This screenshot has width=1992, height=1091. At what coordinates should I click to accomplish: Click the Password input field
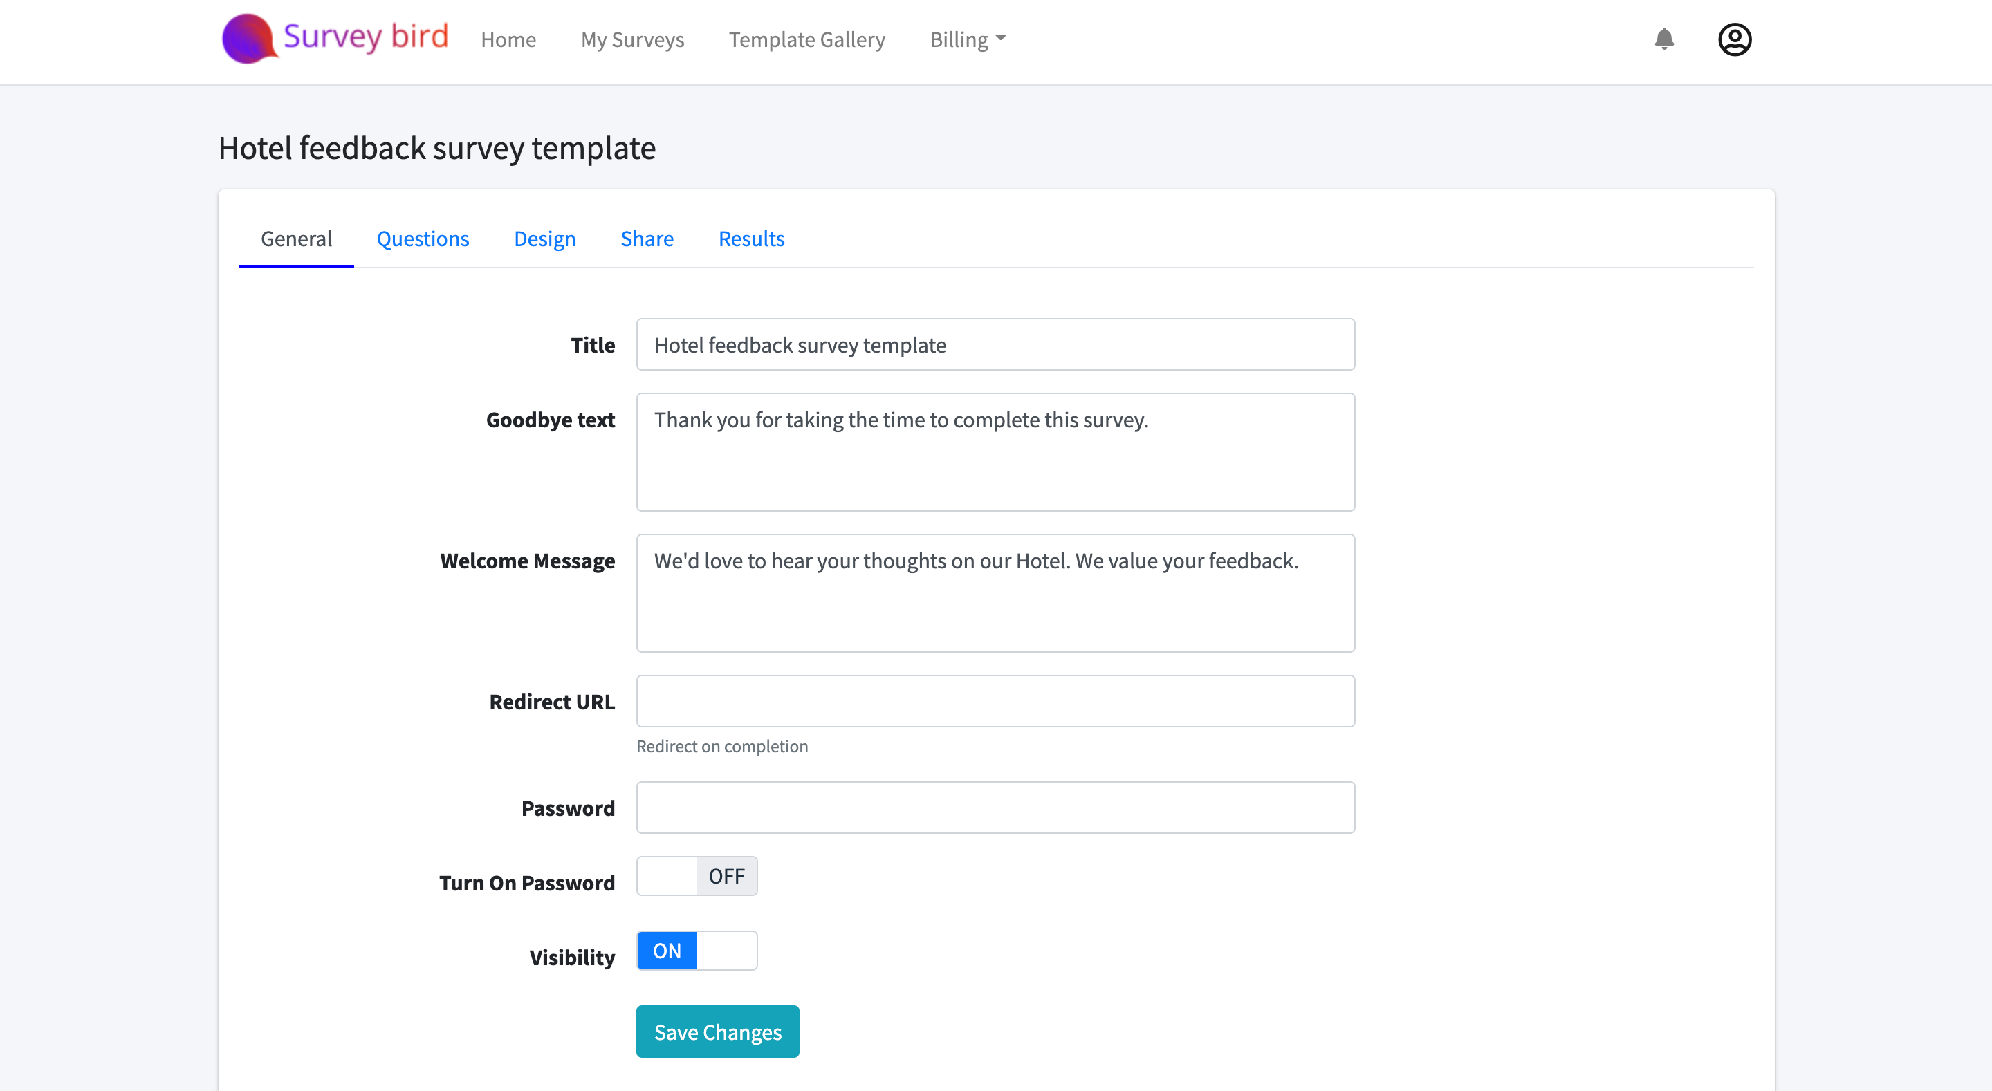click(x=995, y=808)
